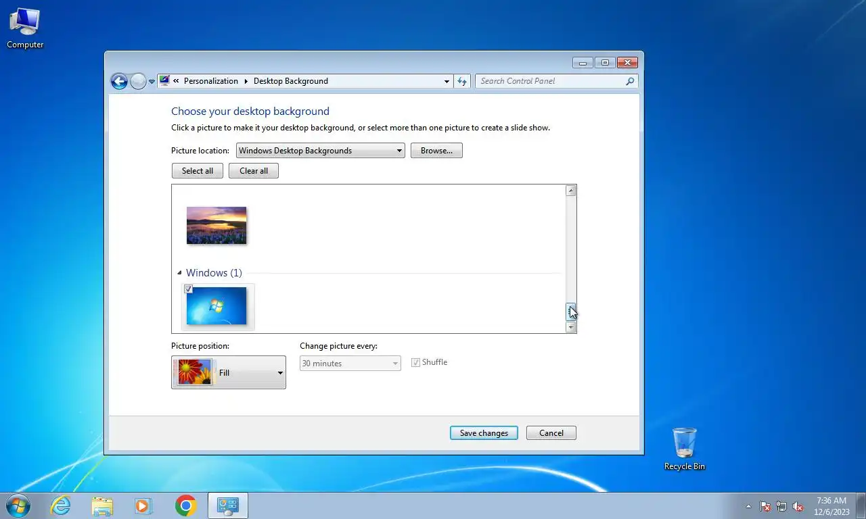866x519 pixels.
Task: Click the Clear all button
Action: click(x=254, y=171)
